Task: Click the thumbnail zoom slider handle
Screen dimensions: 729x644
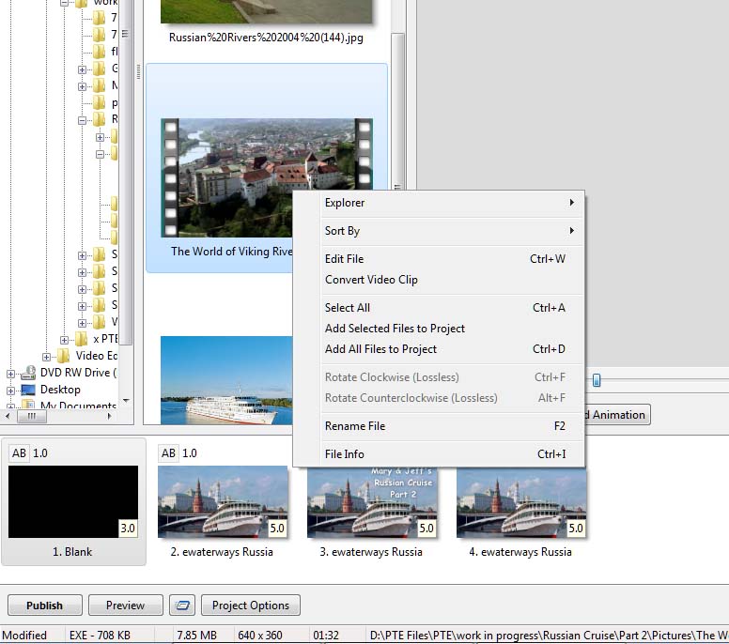Action: (596, 380)
